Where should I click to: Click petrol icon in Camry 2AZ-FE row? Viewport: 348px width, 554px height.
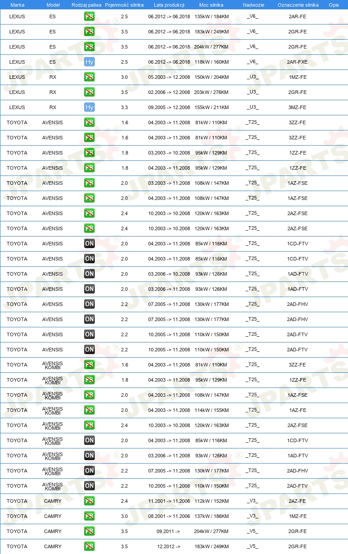[x=89, y=501]
